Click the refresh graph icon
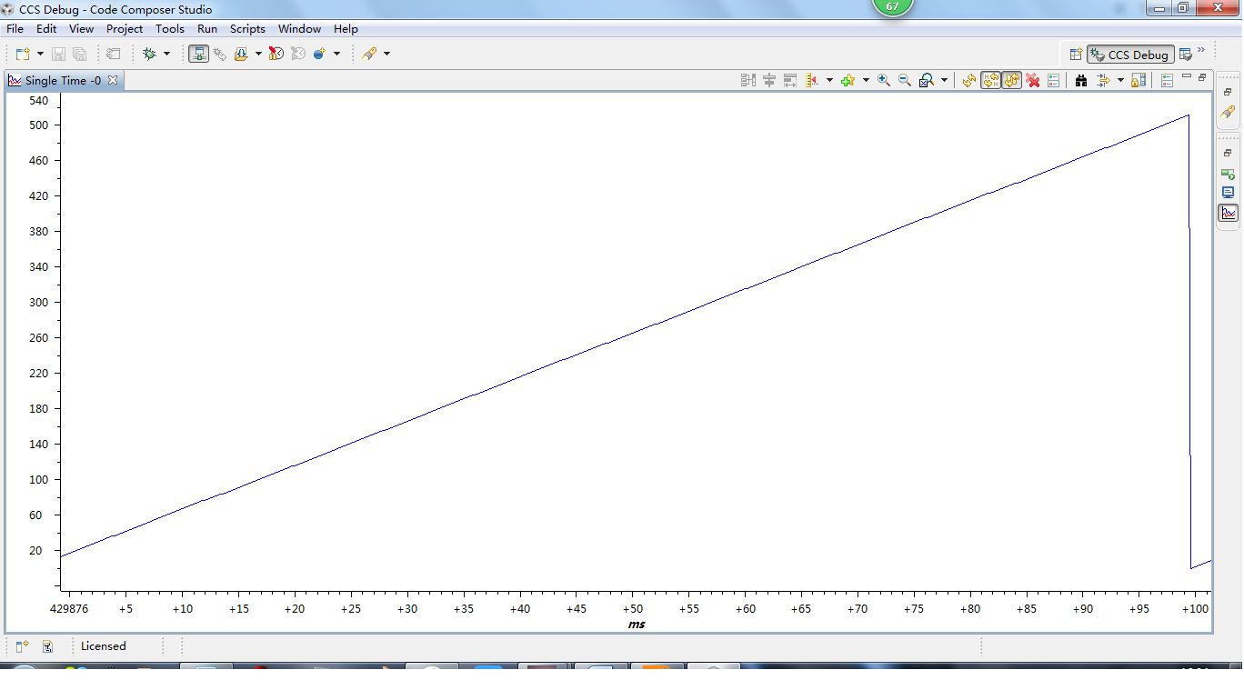Image resolution: width=1244 pixels, height=680 pixels. click(969, 81)
